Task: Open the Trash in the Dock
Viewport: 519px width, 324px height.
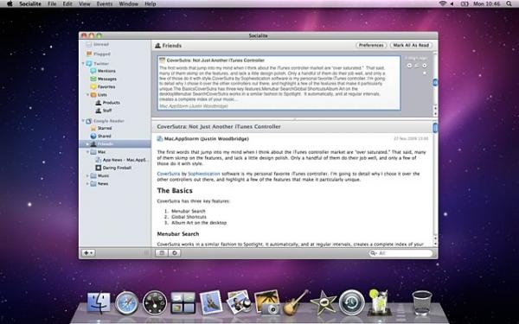Action: click(x=422, y=302)
